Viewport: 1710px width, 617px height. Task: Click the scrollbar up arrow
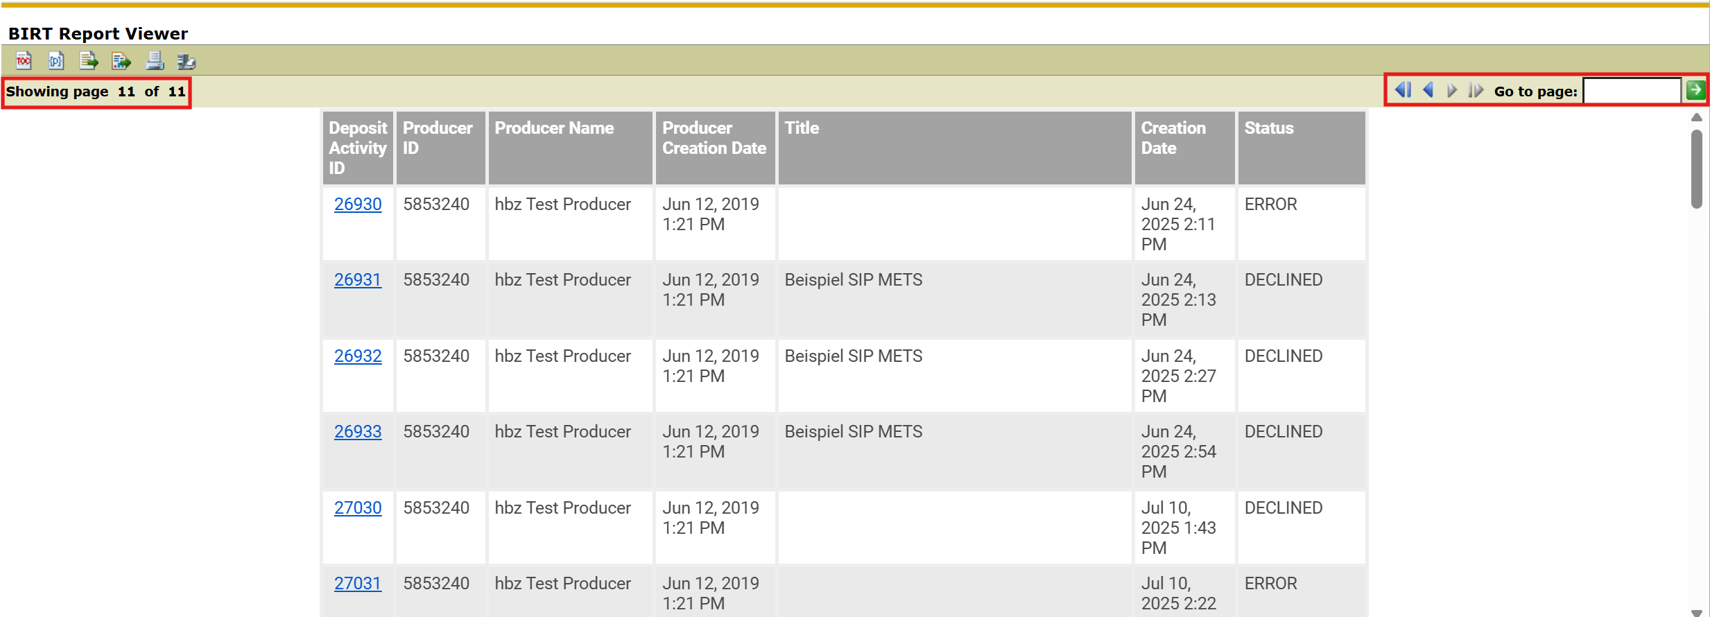point(1697,117)
